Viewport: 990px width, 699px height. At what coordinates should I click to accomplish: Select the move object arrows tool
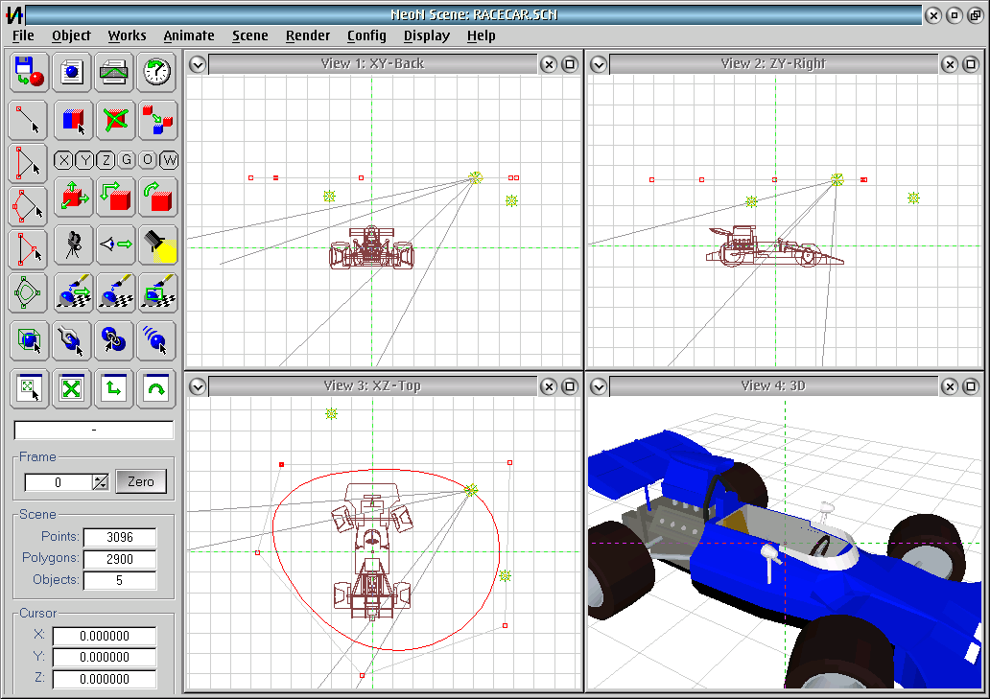point(73,198)
